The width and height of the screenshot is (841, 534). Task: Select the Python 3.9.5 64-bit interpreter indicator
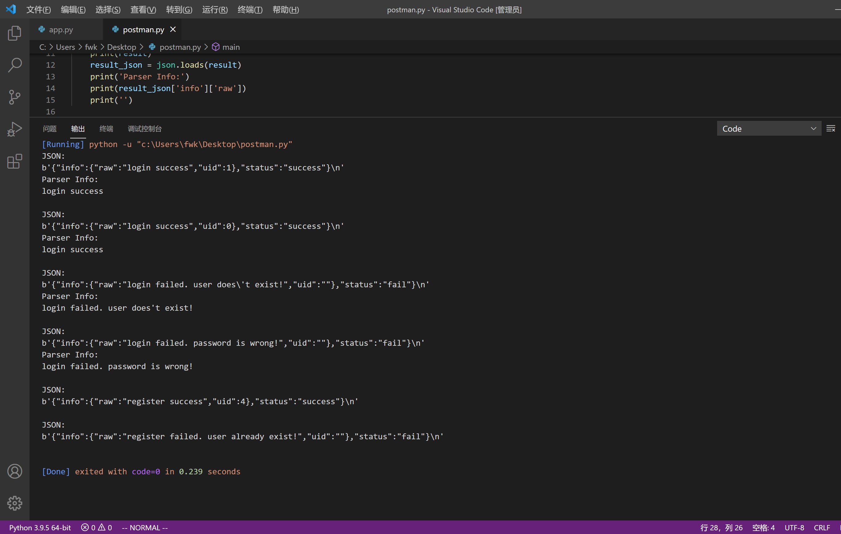pyautogui.click(x=39, y=528)
